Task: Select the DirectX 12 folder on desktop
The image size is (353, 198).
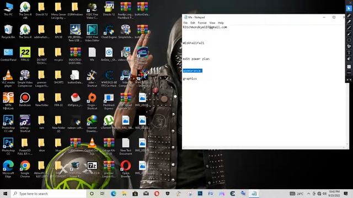Action: click(42, 9)
